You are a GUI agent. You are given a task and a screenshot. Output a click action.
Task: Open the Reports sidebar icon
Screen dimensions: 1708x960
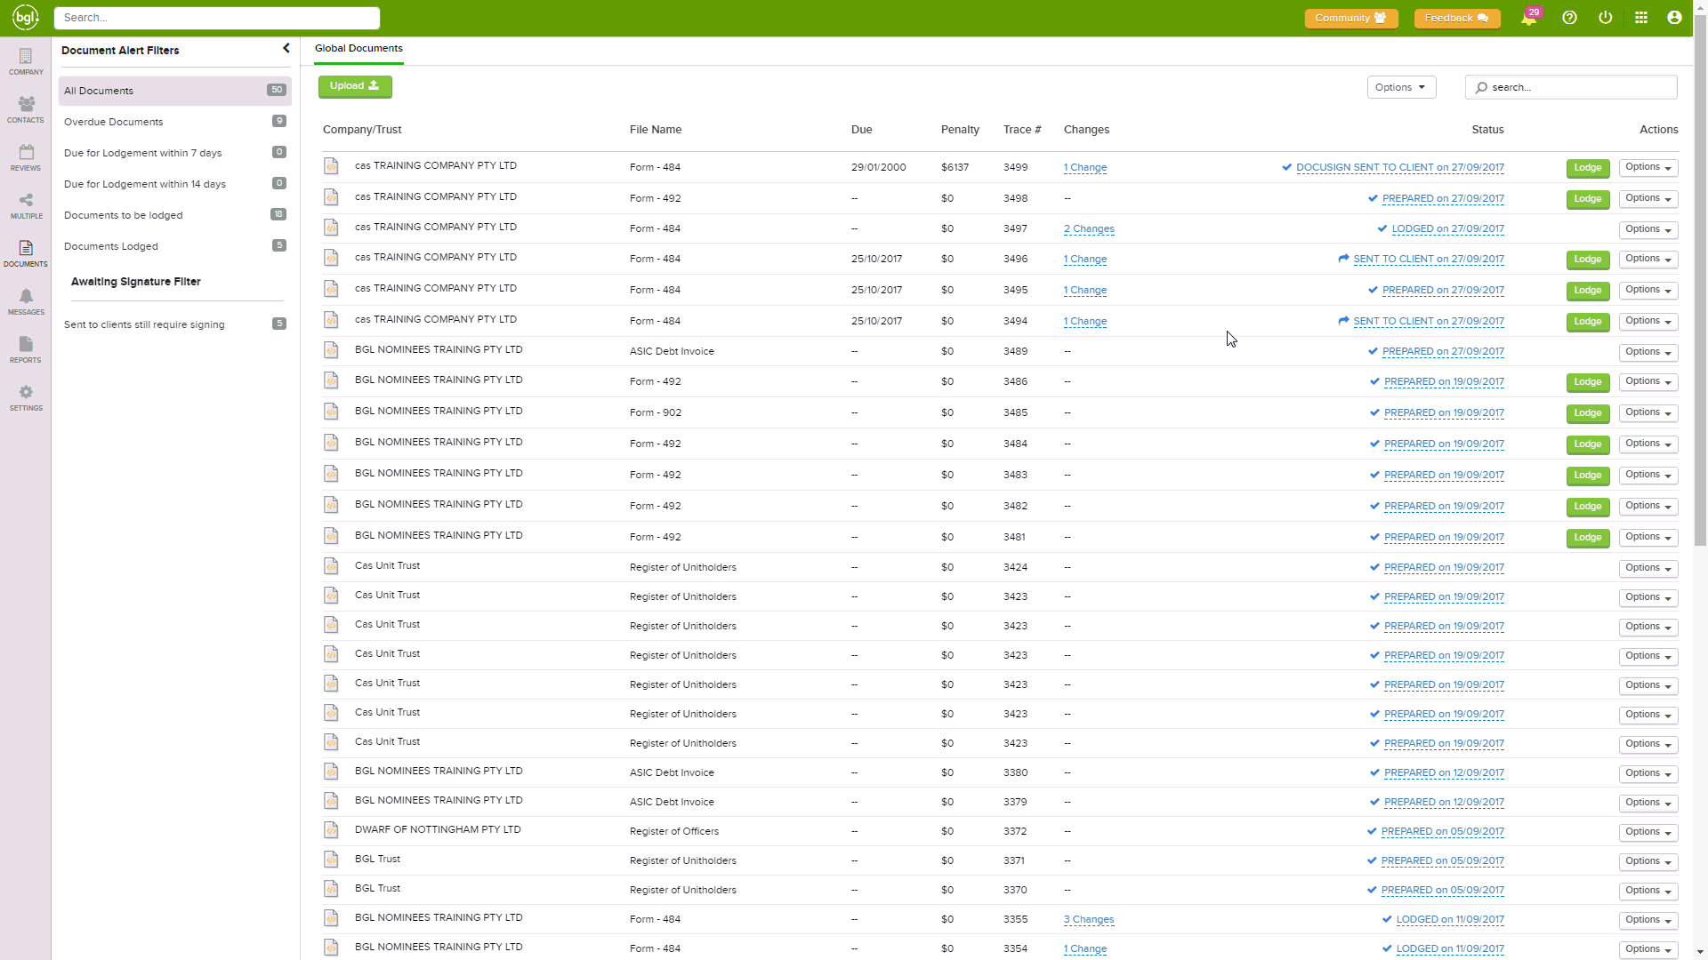26,349
